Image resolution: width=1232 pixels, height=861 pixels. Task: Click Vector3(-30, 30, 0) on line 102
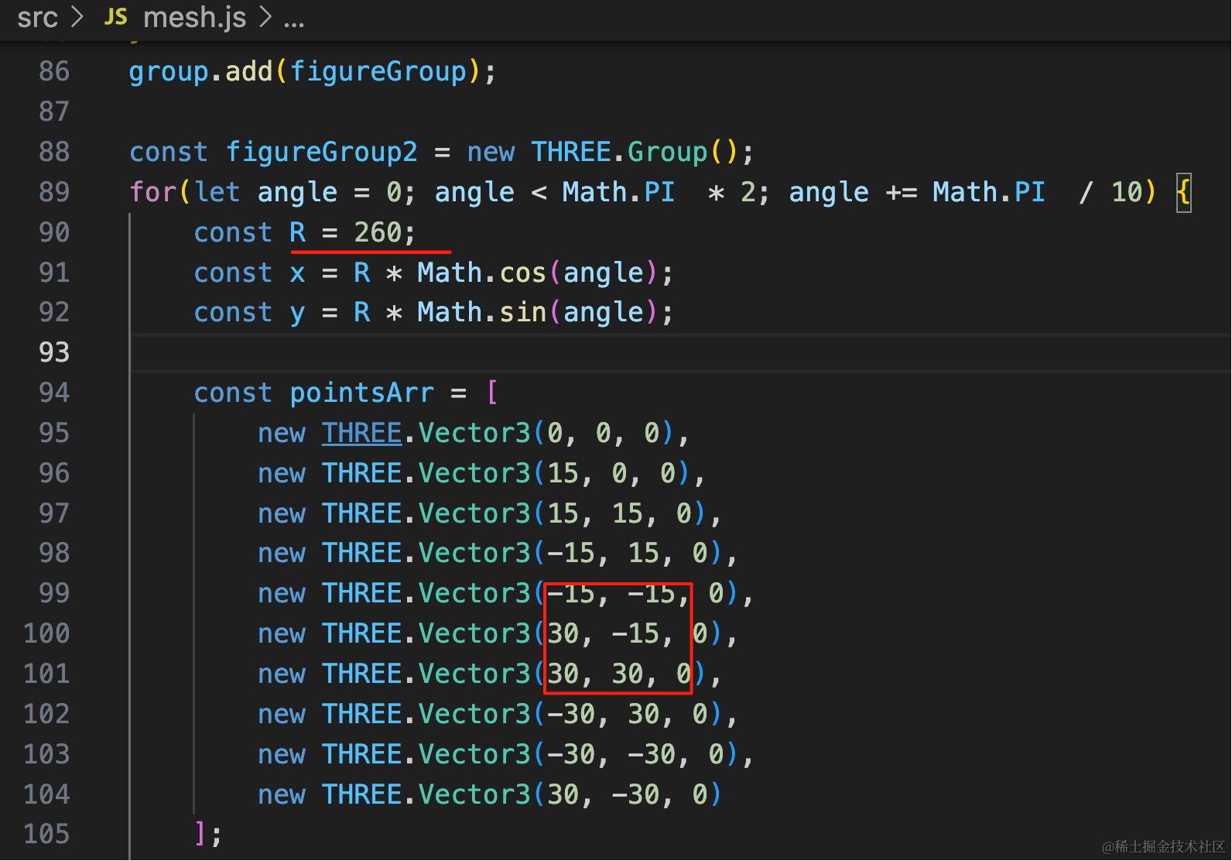[x=570, y=714]
